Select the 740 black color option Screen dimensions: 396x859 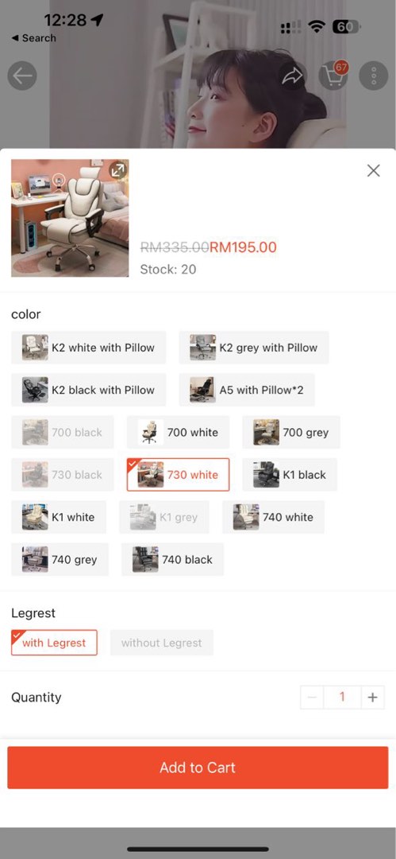172,559
